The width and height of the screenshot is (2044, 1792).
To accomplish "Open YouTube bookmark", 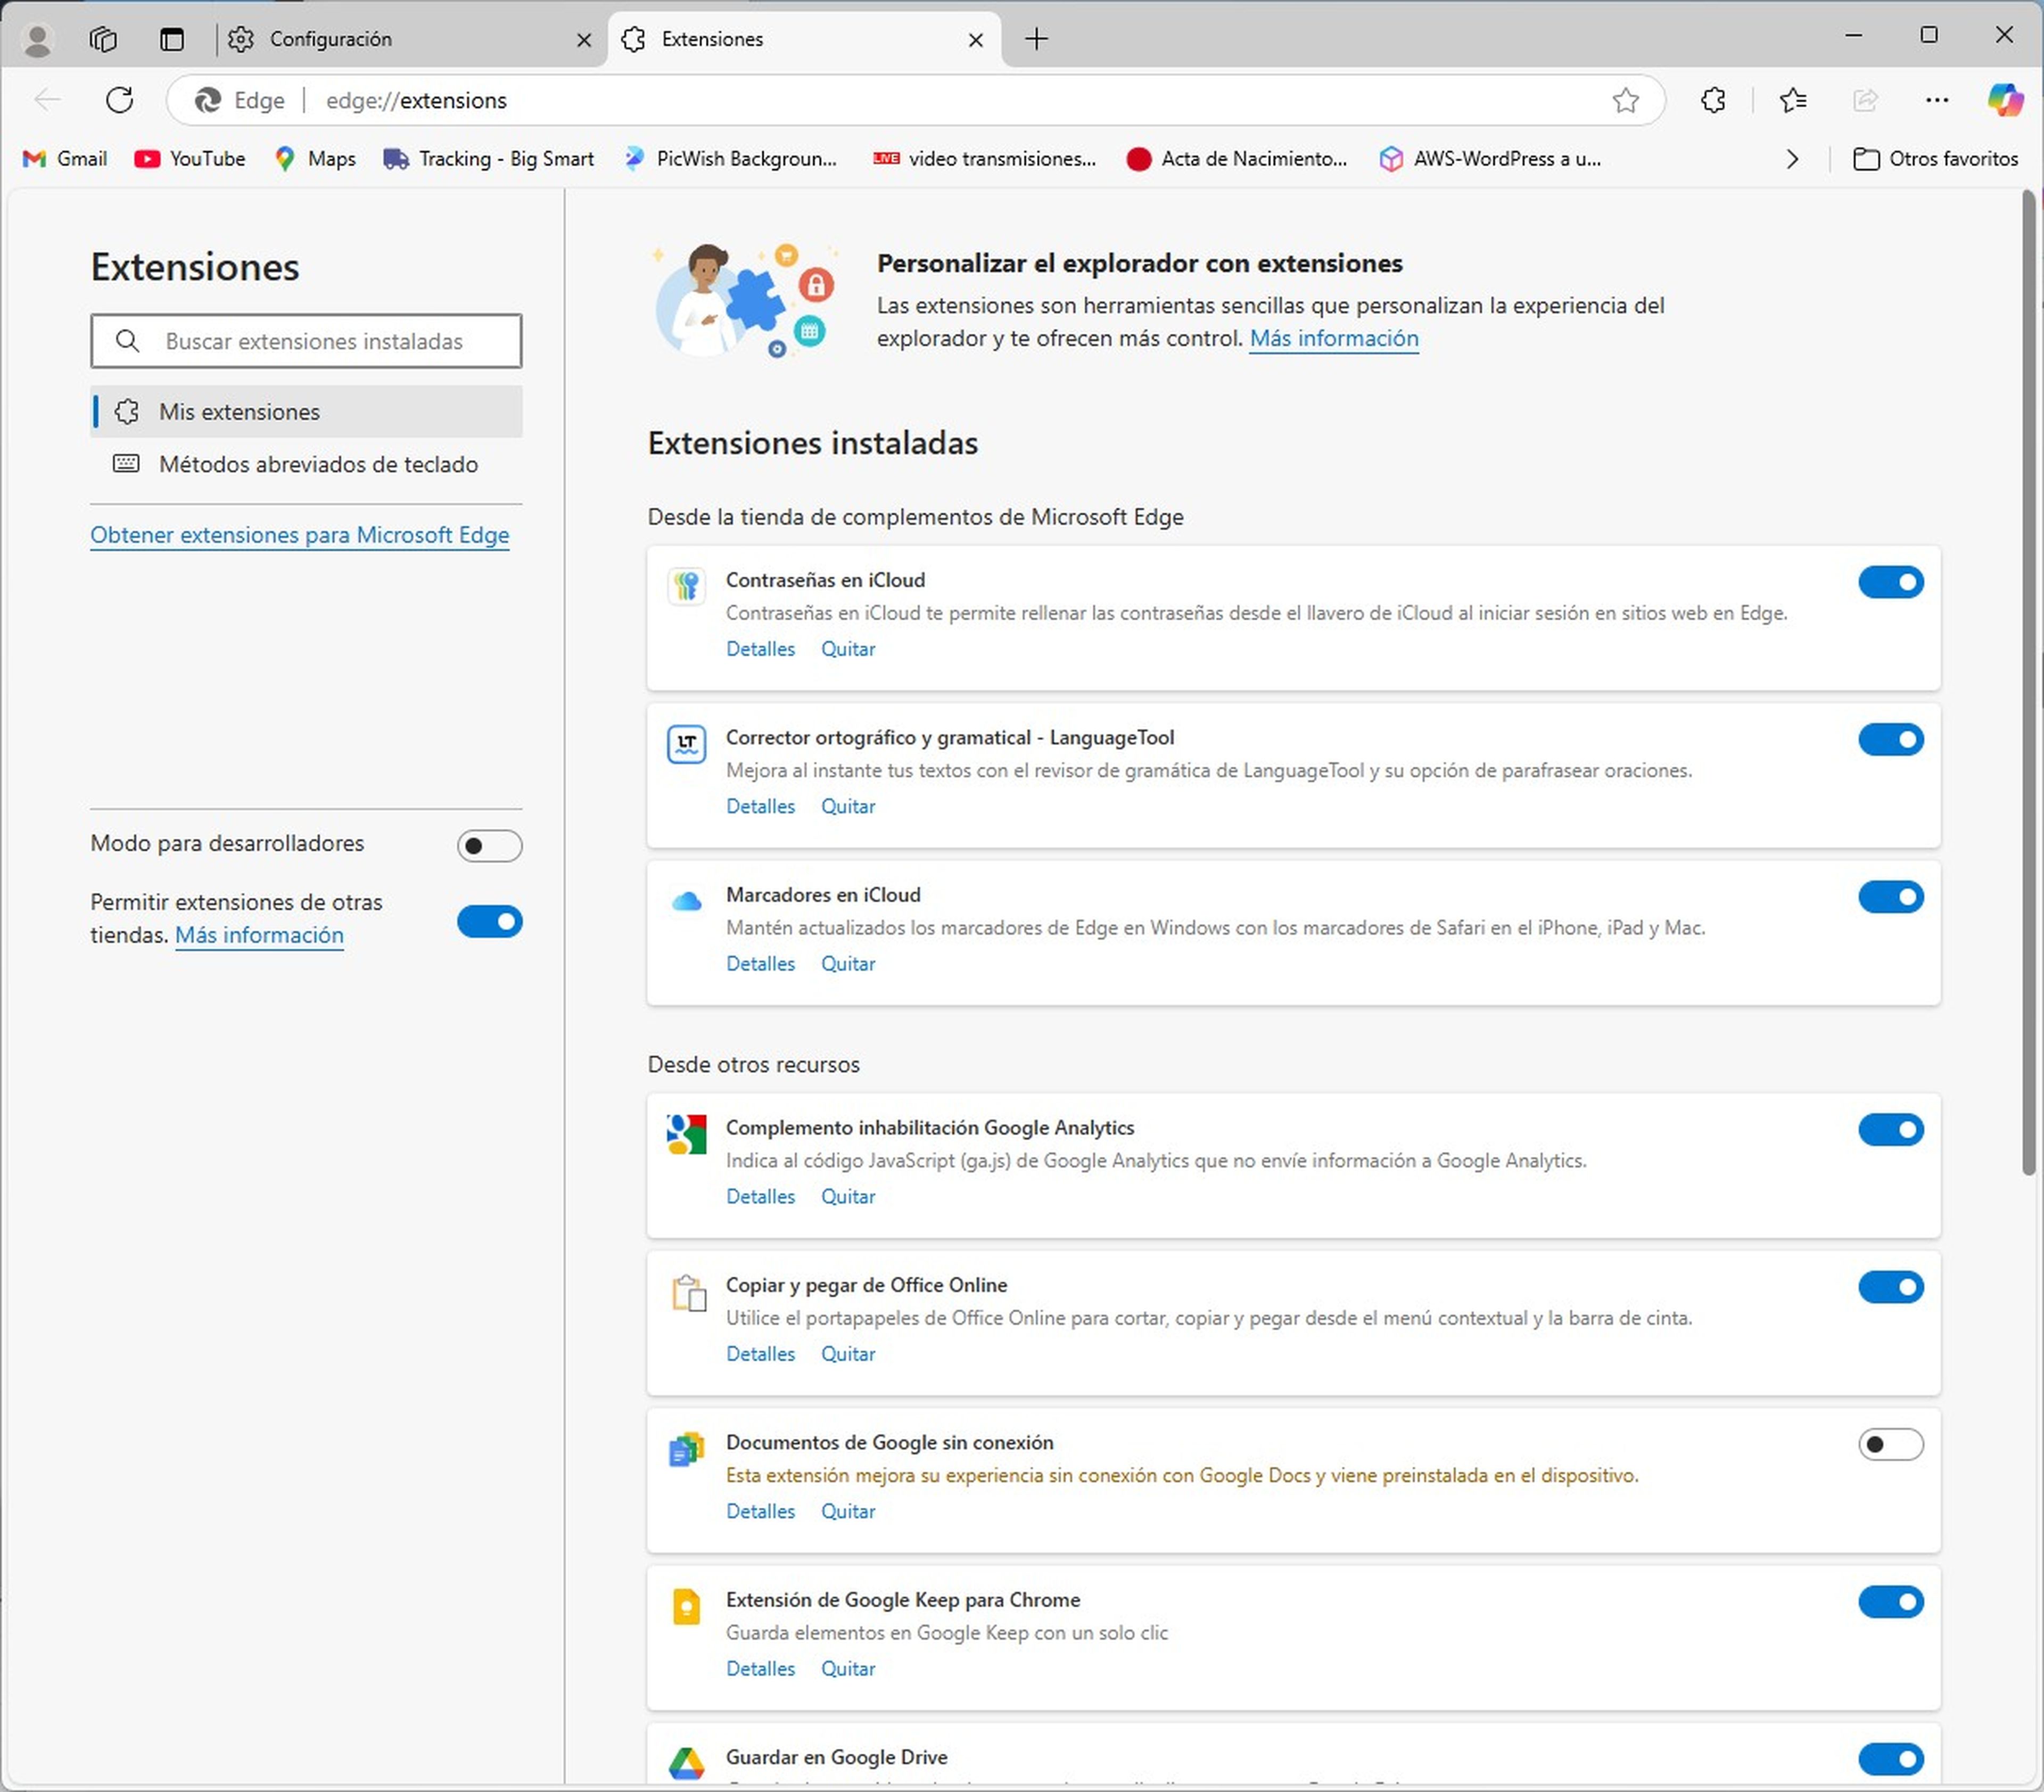I will pos(190,159).
